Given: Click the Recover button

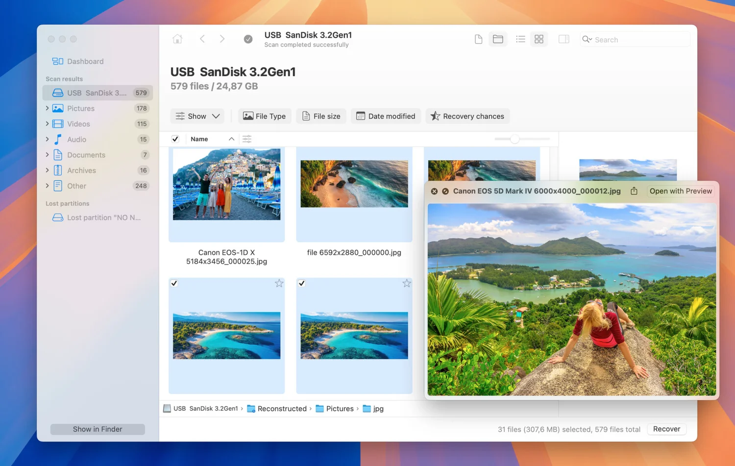Looking at the screenshot, I should (666, 429).
